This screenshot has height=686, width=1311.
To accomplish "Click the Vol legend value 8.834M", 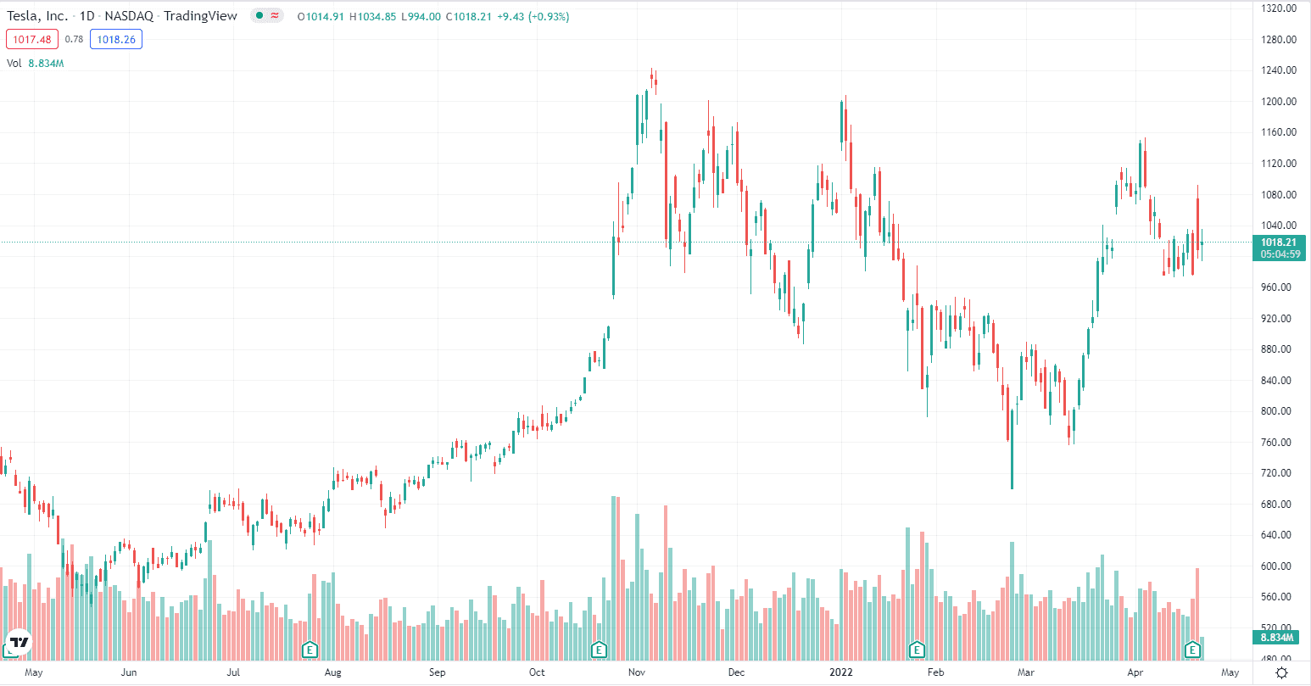I will 47,63.
